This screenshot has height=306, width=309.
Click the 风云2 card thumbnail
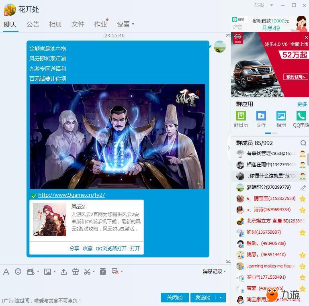49,220
